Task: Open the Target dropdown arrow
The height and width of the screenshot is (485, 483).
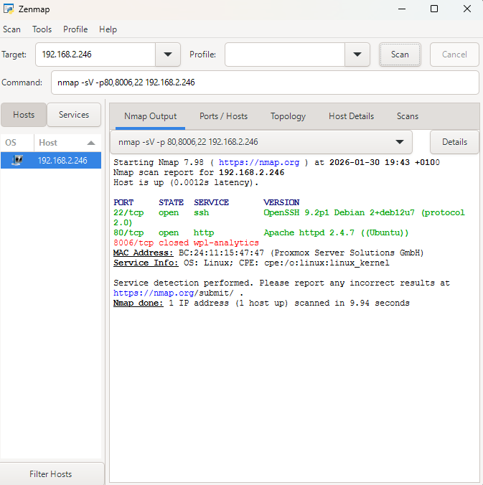Action: pos(168,55)
